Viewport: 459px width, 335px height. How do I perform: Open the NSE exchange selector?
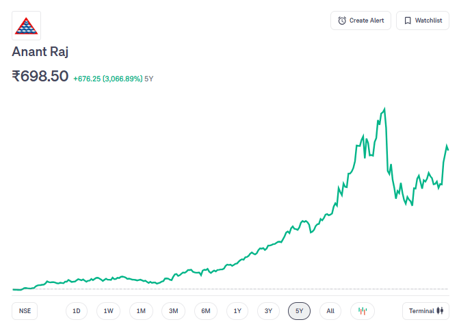[25, 311]
